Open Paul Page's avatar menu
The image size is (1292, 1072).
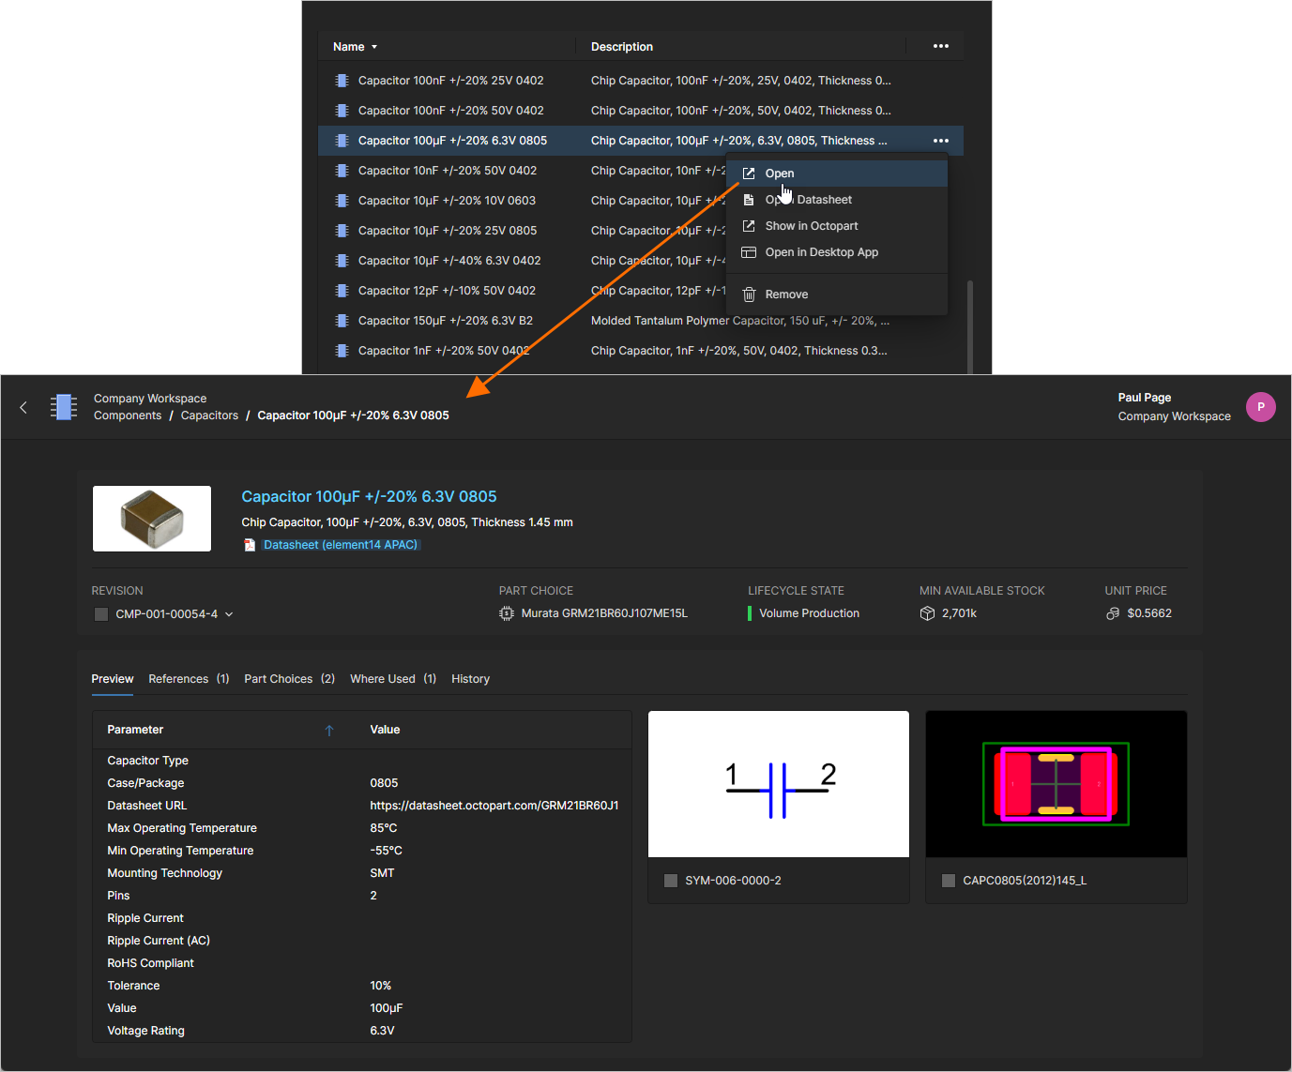pos(1260,406)
